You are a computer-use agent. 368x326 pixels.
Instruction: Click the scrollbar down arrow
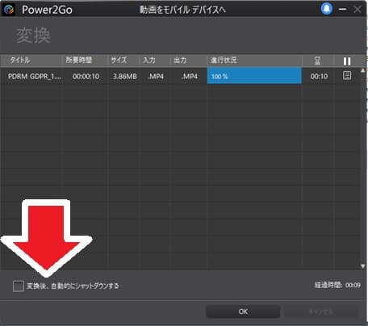363,266
